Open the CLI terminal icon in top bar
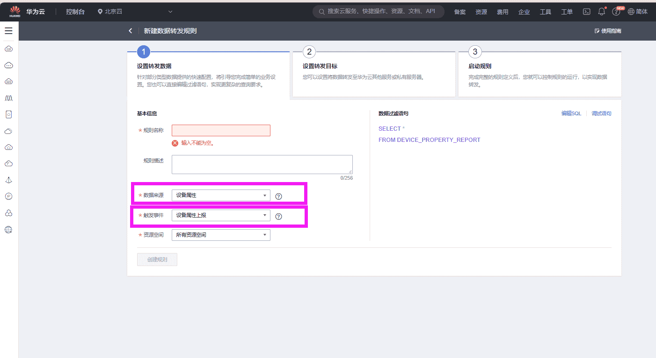This screenshot has width=656, height=358. (x=586, y=11)
